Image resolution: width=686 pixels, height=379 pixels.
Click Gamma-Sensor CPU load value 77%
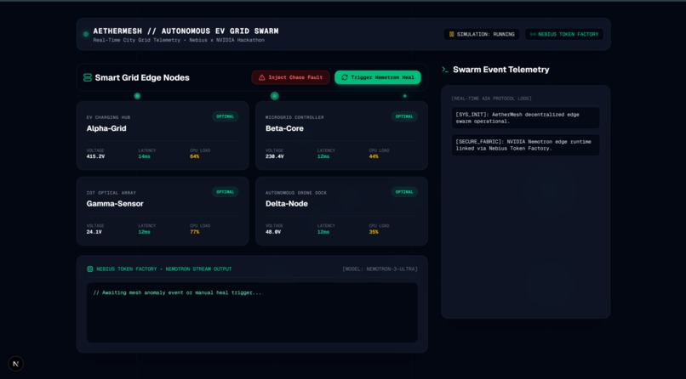click(x=195, y=232)
